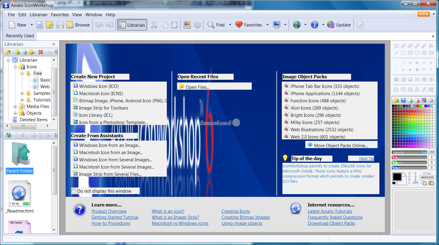Toggle the Librarian panel button
This screenshot has height=245, width=439.
coord(132,25)
